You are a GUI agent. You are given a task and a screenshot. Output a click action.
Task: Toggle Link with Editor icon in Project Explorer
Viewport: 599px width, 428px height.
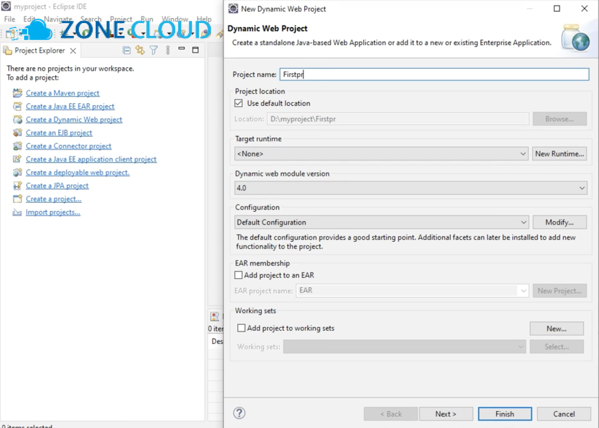tap(140, 50)
